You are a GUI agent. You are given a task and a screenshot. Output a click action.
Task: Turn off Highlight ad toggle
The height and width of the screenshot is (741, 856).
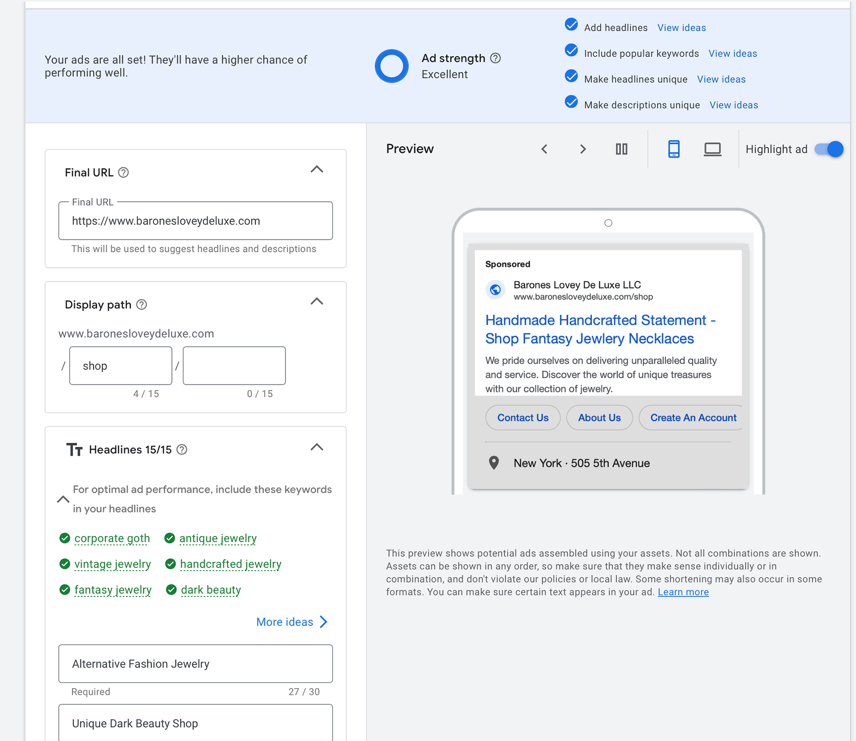click(829, 149)
